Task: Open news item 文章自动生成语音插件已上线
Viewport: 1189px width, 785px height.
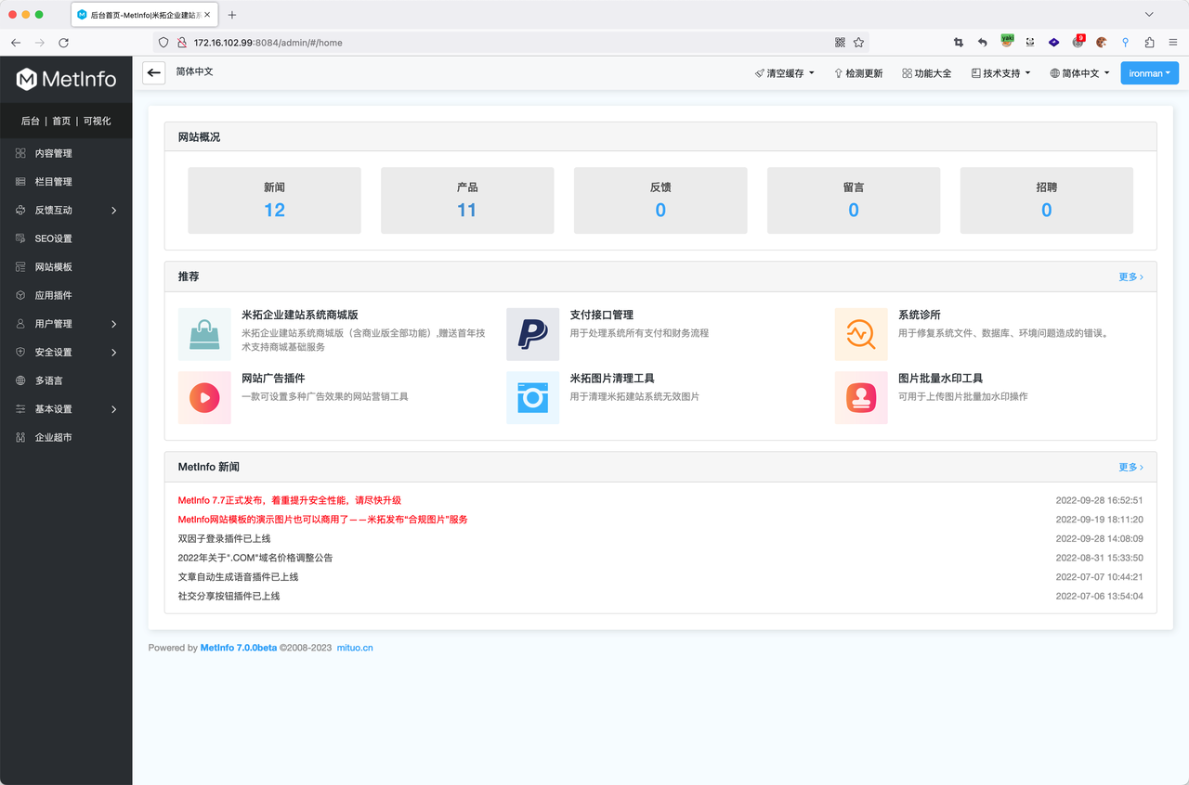Action: pos(239,577)
